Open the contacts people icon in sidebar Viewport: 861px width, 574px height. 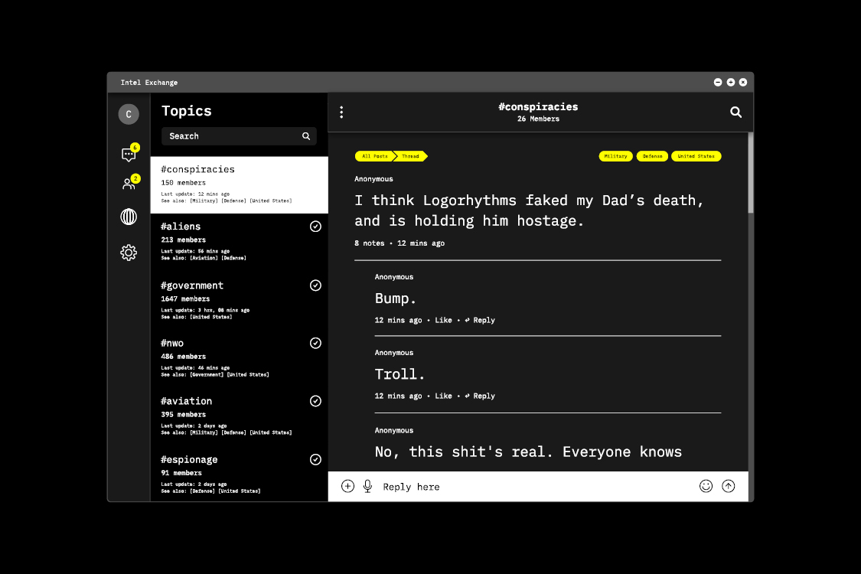click(x=129, y=184)
